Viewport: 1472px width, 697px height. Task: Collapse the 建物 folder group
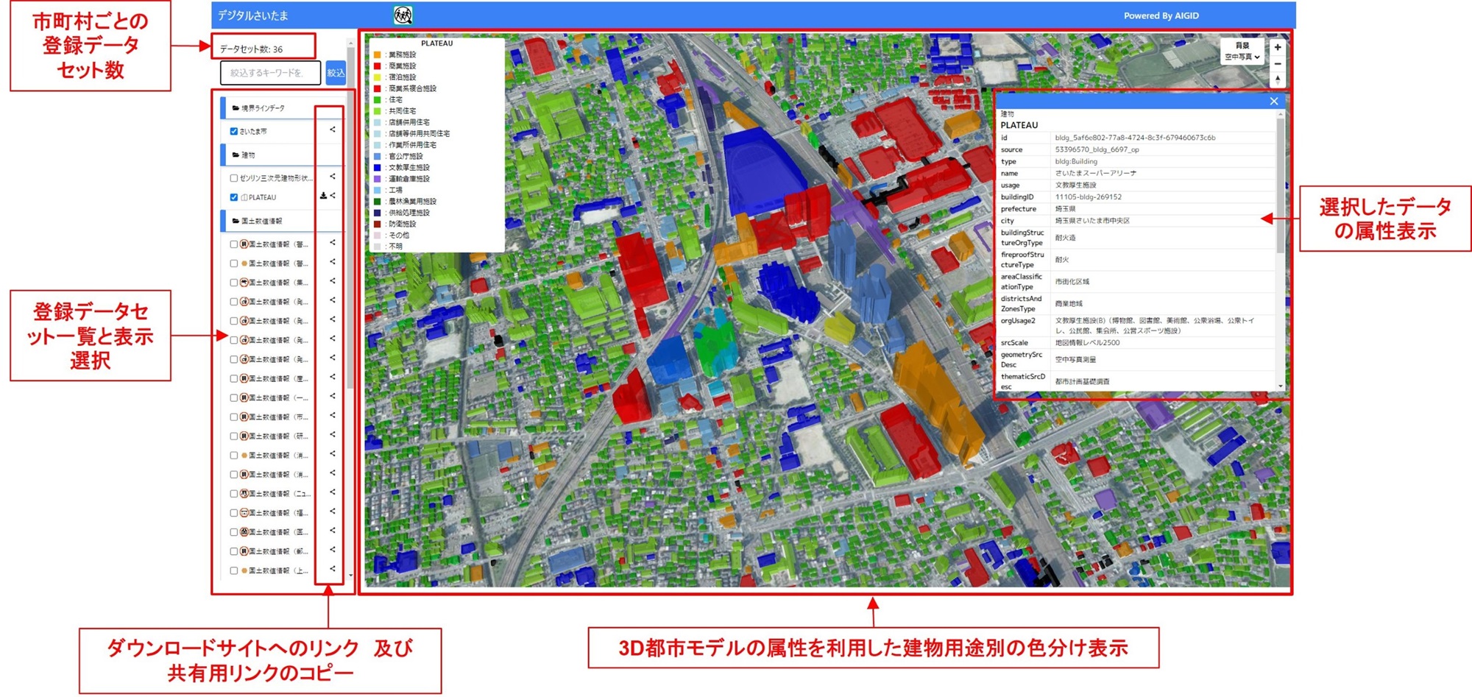283,155
